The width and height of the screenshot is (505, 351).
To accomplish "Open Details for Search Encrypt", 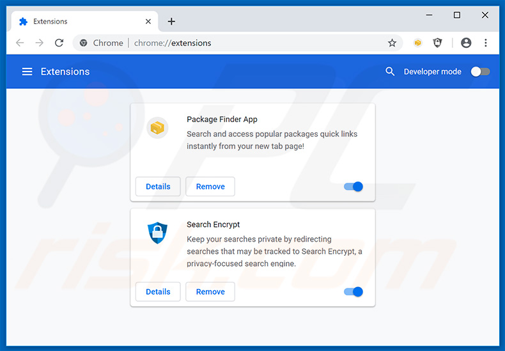I will coord(158,292).
